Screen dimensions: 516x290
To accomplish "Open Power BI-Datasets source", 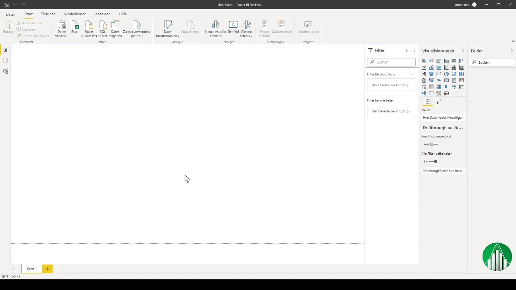I will [89, 29].
